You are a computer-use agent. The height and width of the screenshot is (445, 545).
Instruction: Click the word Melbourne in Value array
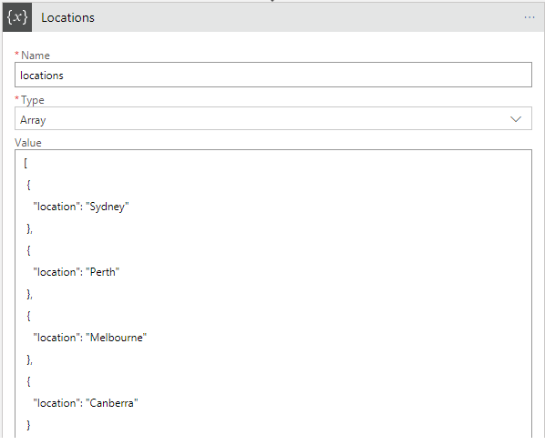(x=116, y=338)
